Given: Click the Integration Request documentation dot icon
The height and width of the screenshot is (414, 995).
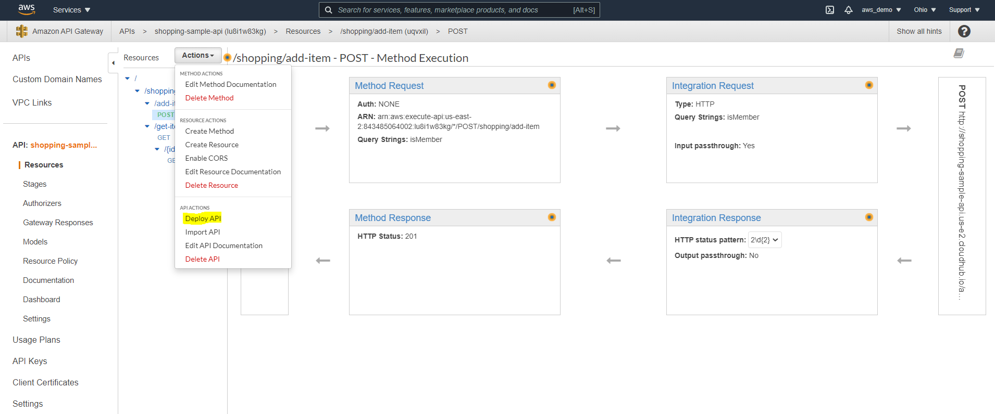Looking at the screenshot, I should [869, 85].
